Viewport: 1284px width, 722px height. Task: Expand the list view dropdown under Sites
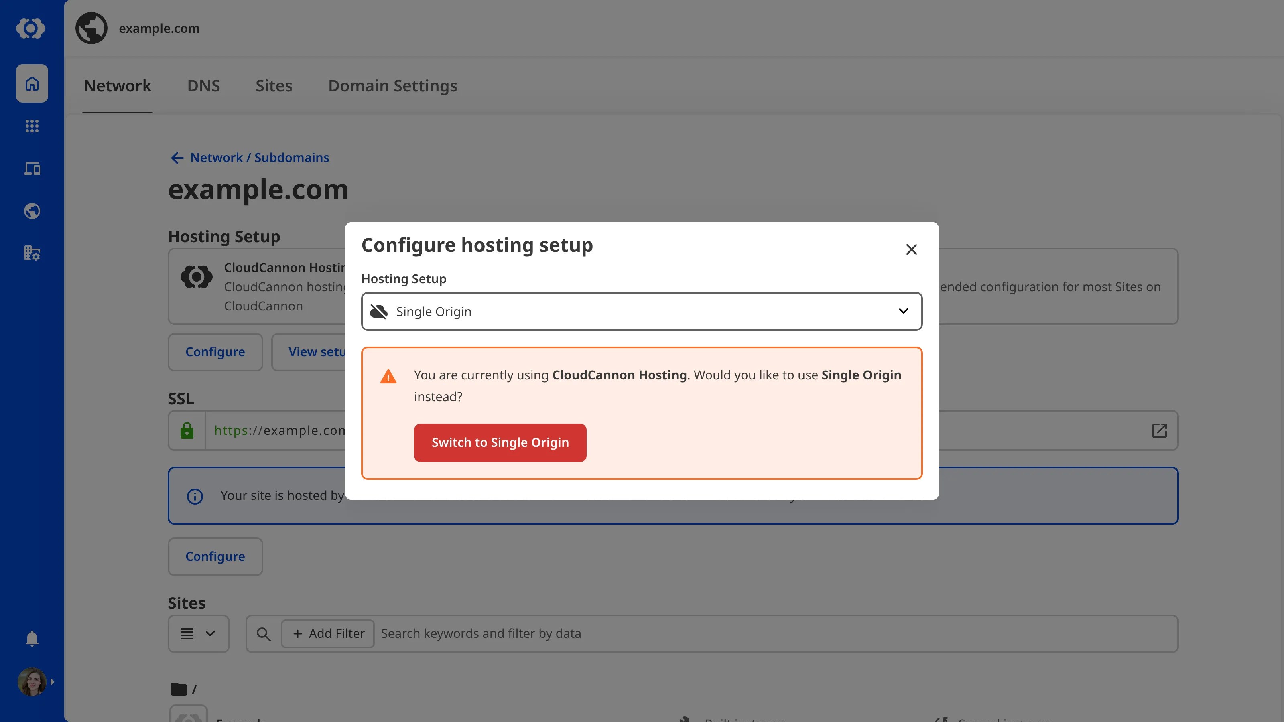[198, 633]
